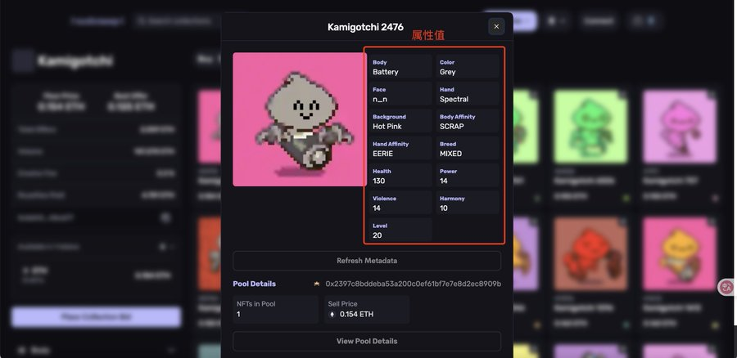Close the Kamigotchi 2476 dialog
737x358 pixels.
(496, 27)
